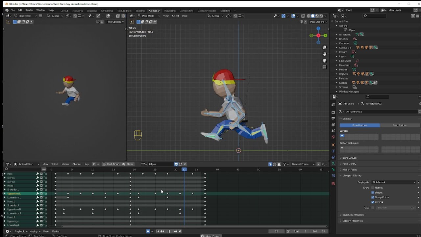
Task: Uncheck the Group Colors checkbox
Action: (x=373, y=197)
